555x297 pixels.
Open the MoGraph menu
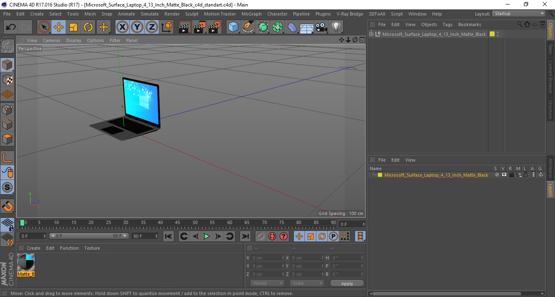[251, 14]
